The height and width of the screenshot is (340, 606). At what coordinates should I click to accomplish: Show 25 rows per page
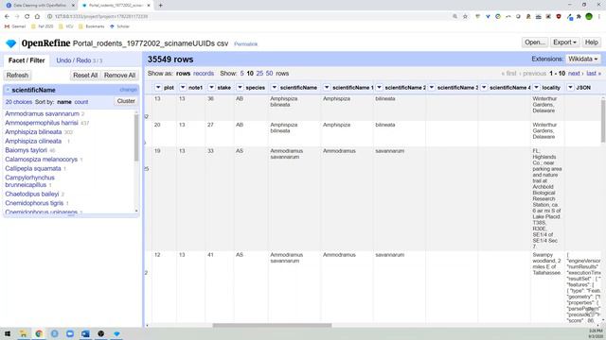[259, 74]
